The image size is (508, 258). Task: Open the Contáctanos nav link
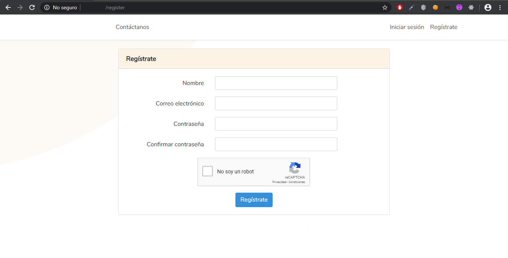132,27
